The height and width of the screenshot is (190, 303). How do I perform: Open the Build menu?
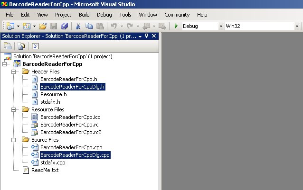pyautogui.click(x=84, y=15)
